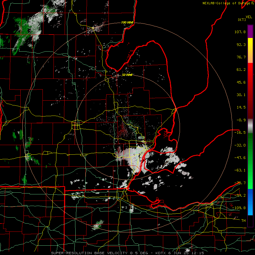Select the 14.5 velocity scale value
Viewport: 255px width, 255px height.
(x=241, y=107)
